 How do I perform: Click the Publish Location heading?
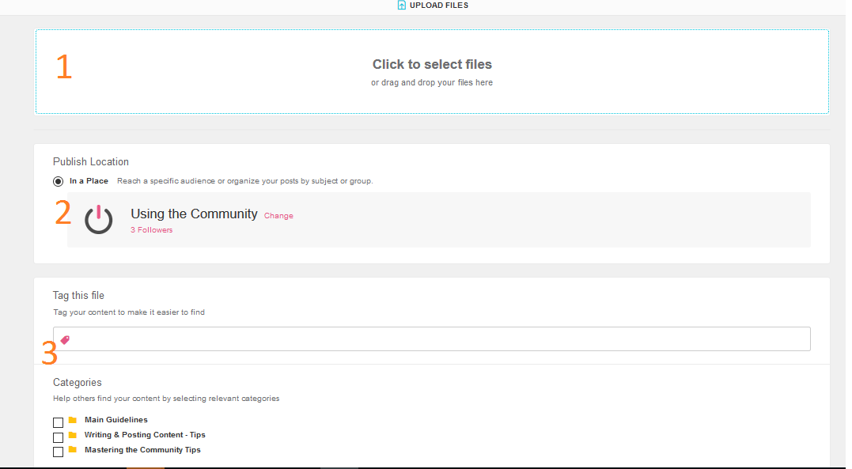[91, 162]
